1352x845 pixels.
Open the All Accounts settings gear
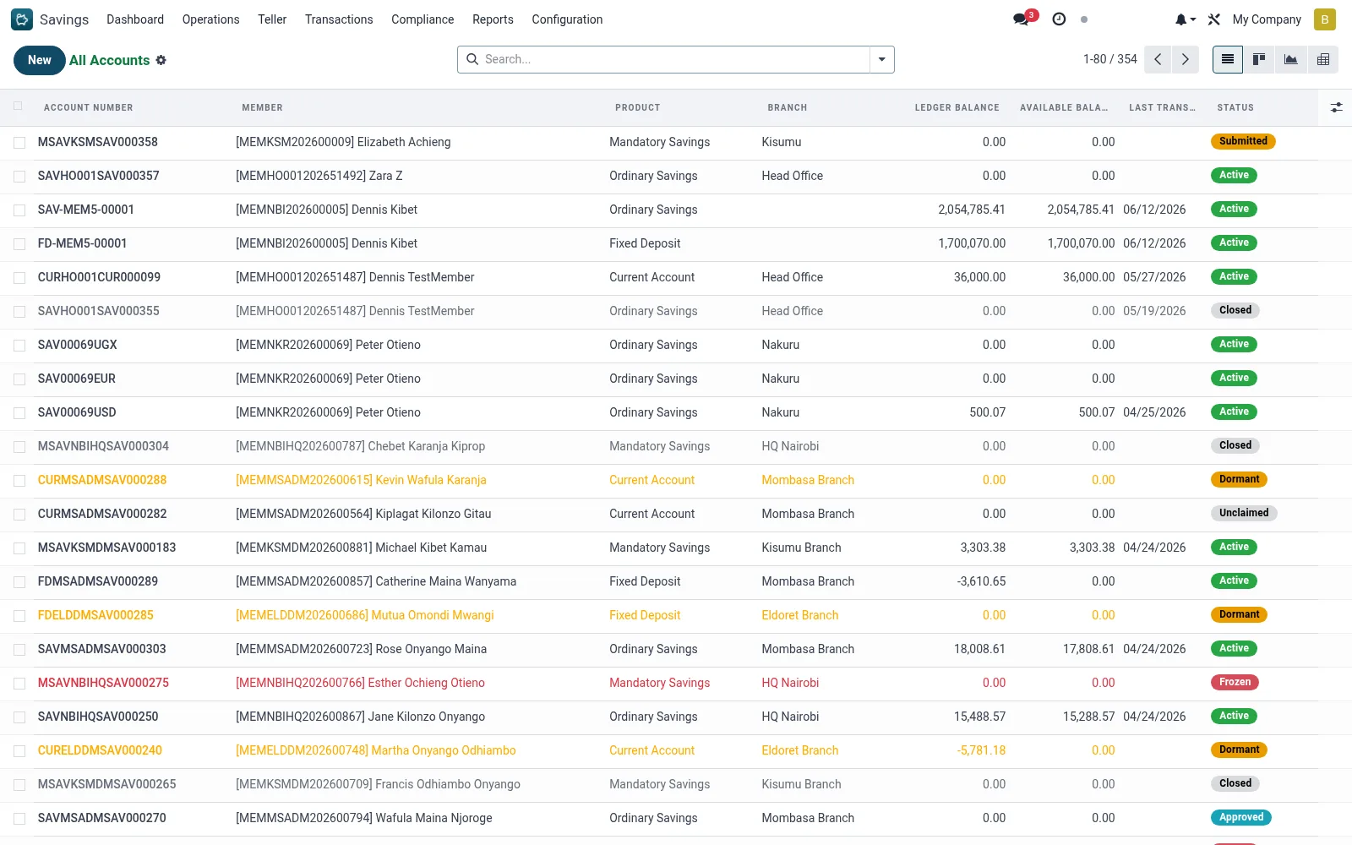[x=161, y=60]
